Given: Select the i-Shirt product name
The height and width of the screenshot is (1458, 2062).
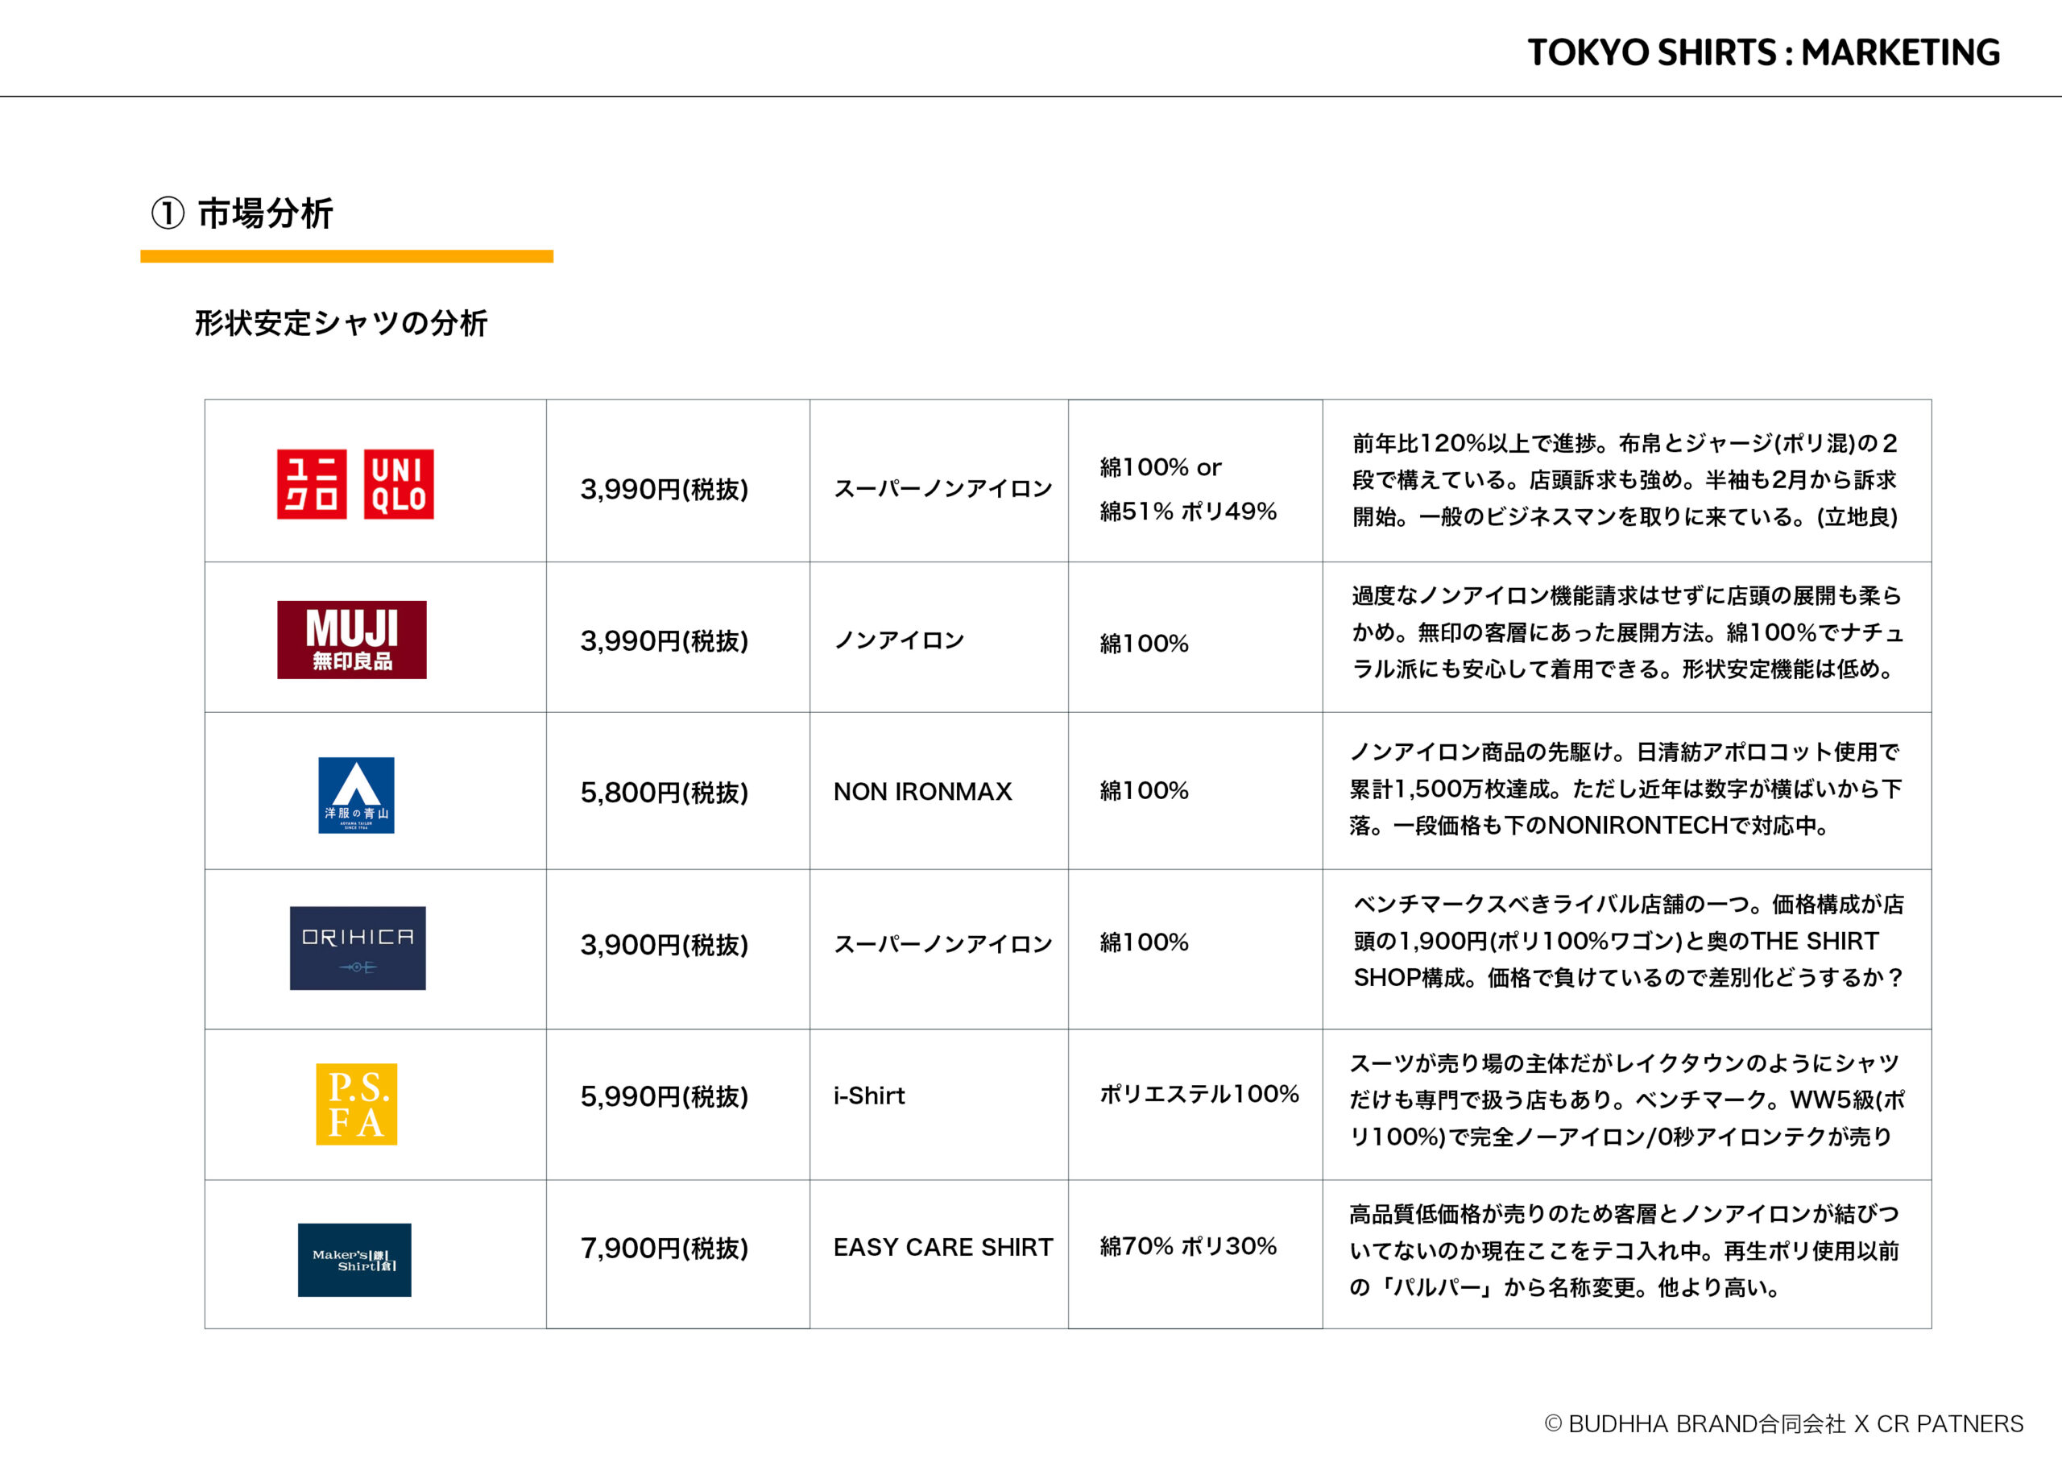Looking at the screenshot, I should click(x=868, y=1095).
